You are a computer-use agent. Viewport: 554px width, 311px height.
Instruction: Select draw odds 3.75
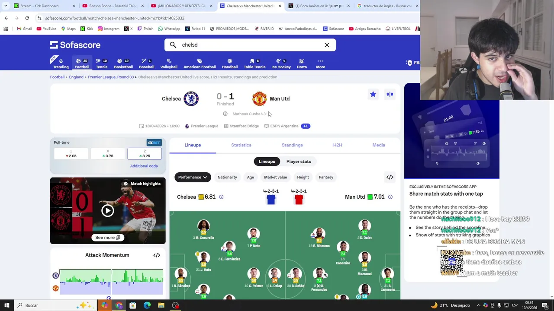108,154
